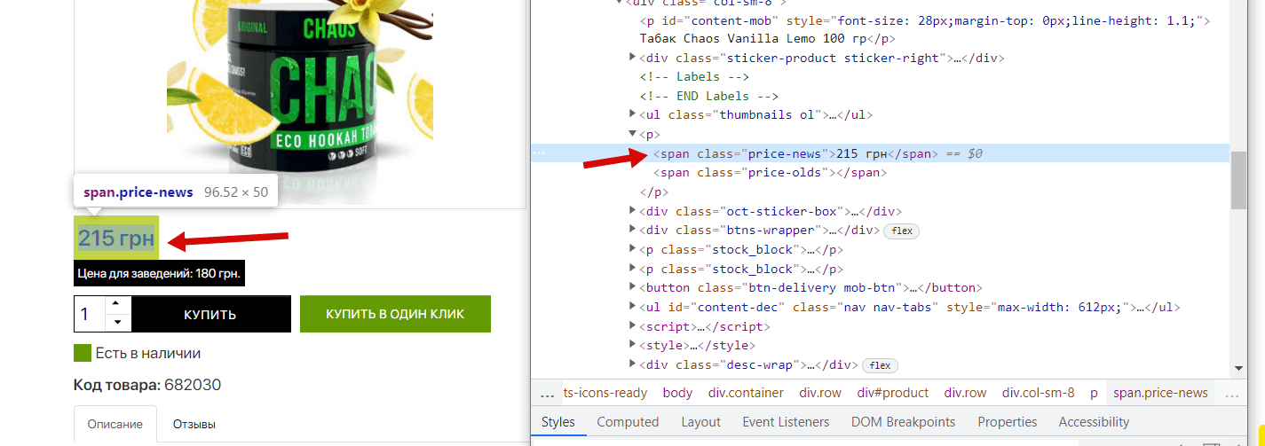This screenshot has width=1265, height=446.
Task: Open Properties tab in DevTools
Action: (1008, 422)
